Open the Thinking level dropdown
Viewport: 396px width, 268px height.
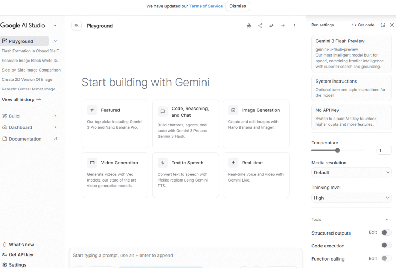click(351, 198)
